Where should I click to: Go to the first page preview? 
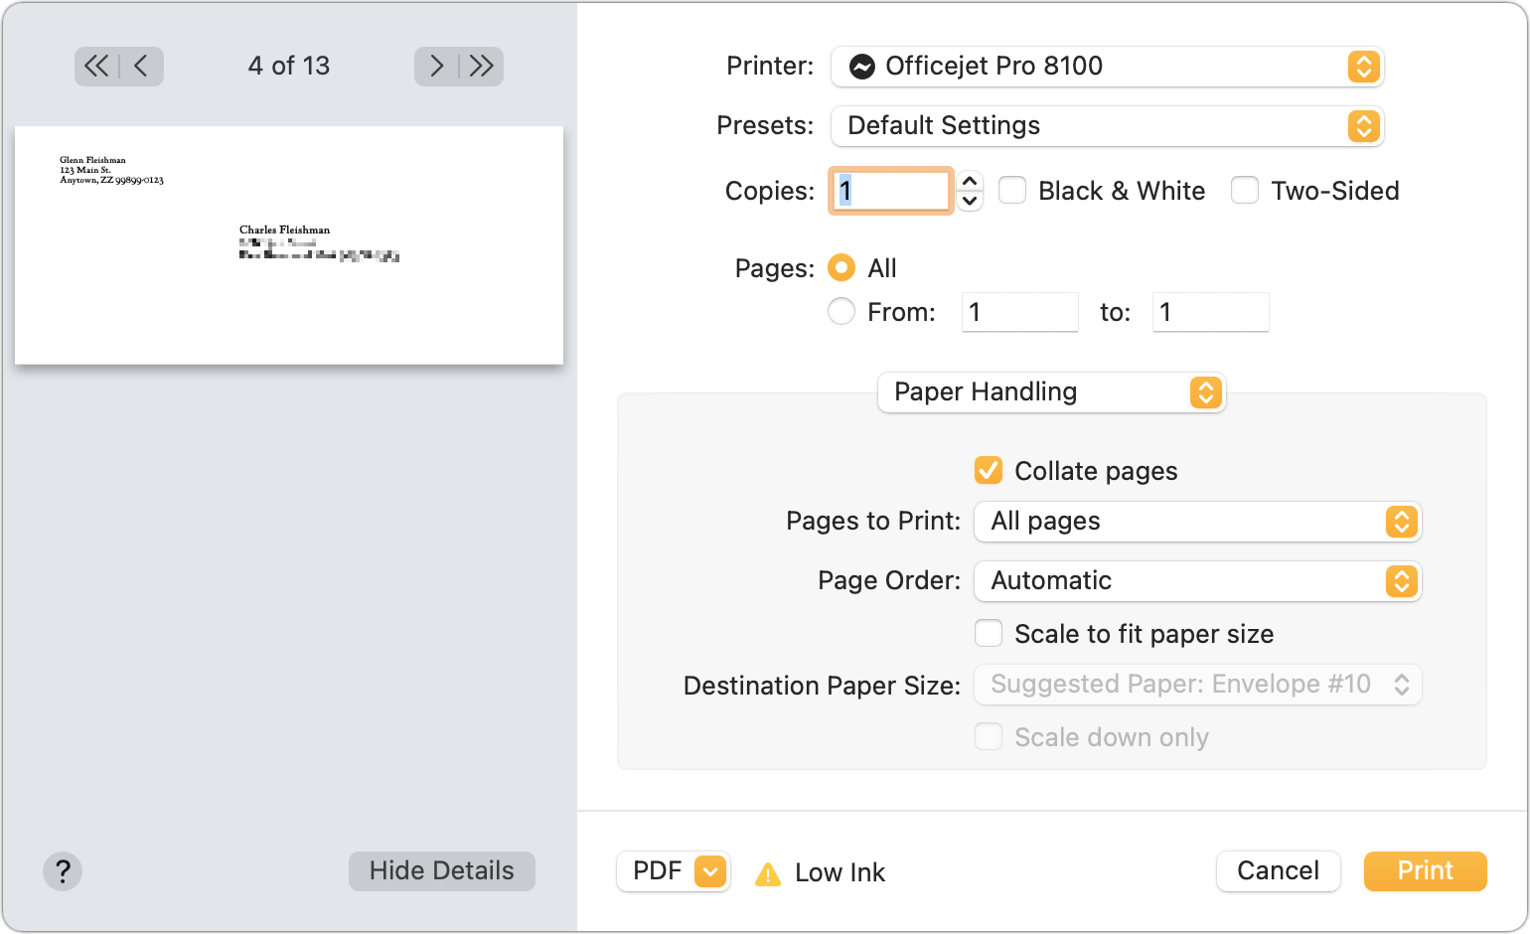tap(95, 66)
